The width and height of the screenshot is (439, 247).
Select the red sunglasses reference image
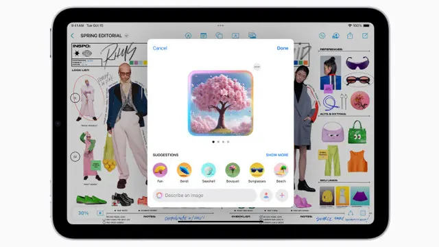(x=357, y=80)
